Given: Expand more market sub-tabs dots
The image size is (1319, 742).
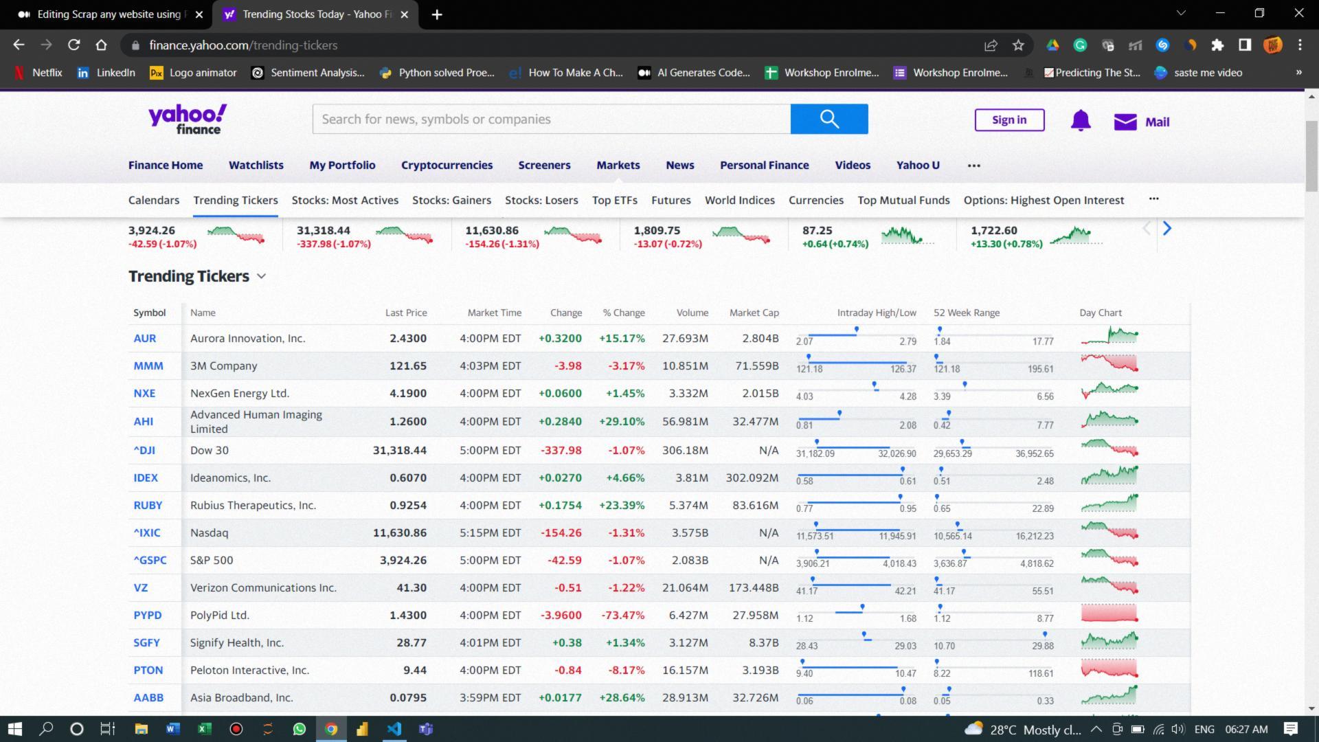Looking at the screenshot, I should point(1153,199).
